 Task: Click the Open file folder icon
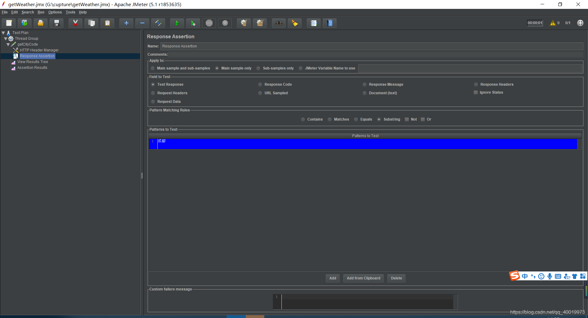pyautogui.click(x=40, y=23)
